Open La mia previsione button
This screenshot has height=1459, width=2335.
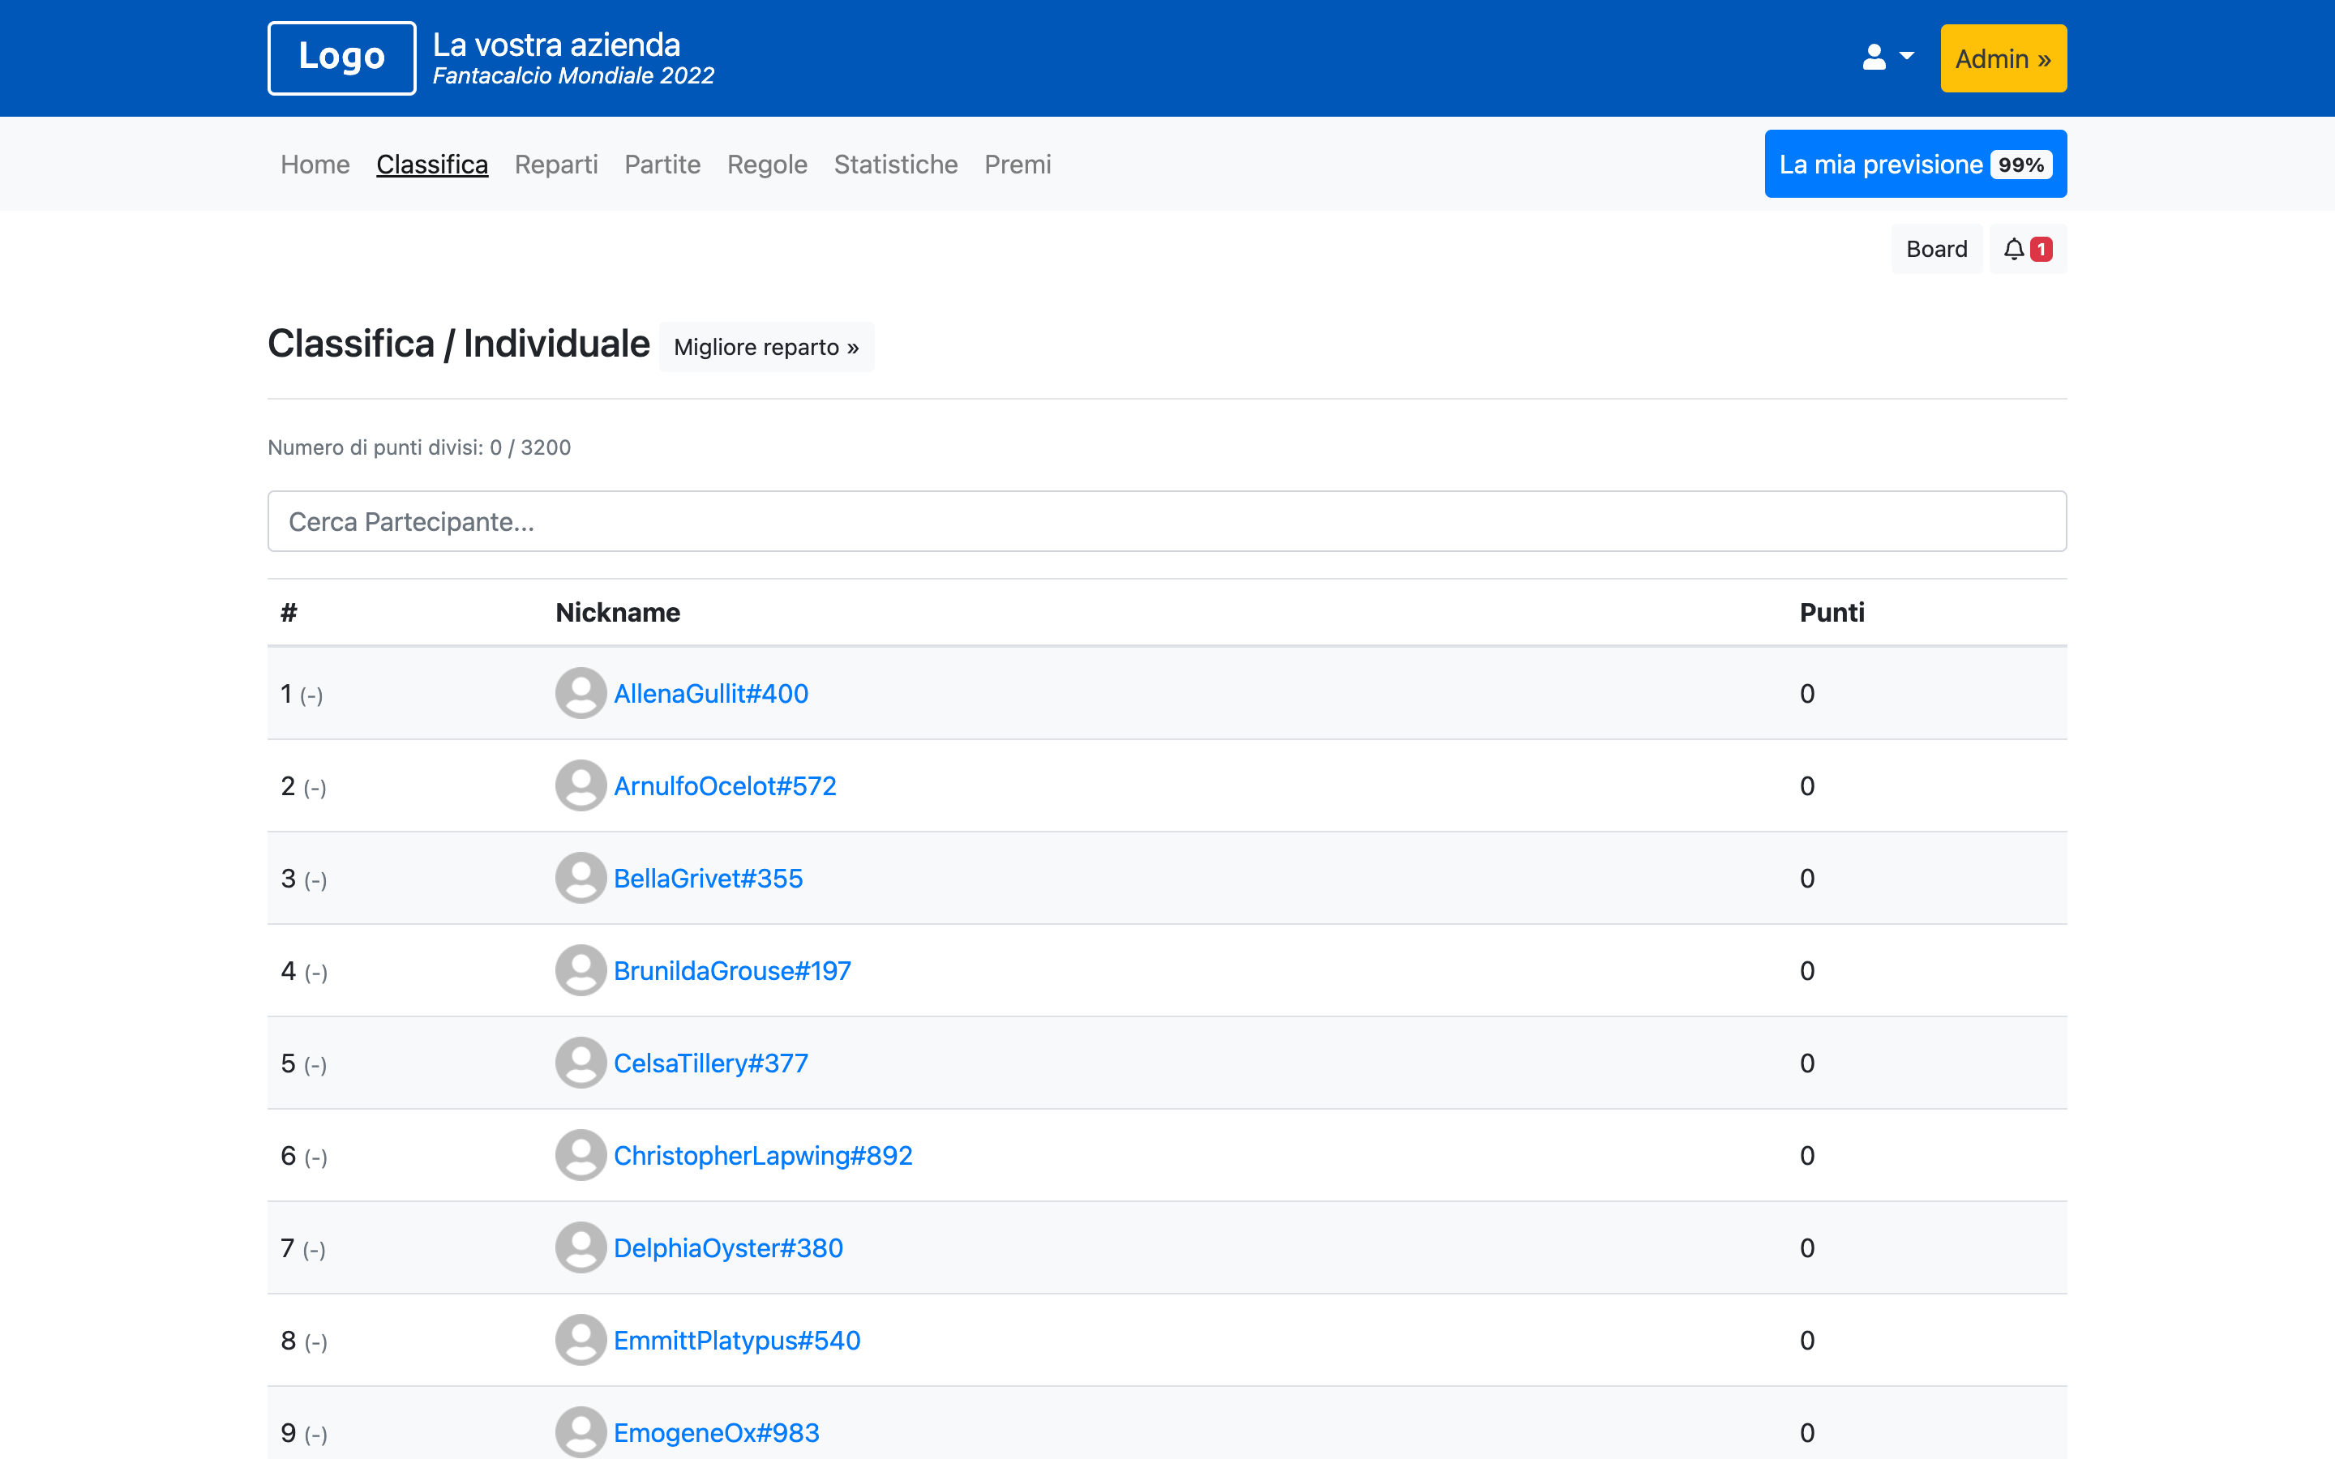click(x=1915, y=164)
